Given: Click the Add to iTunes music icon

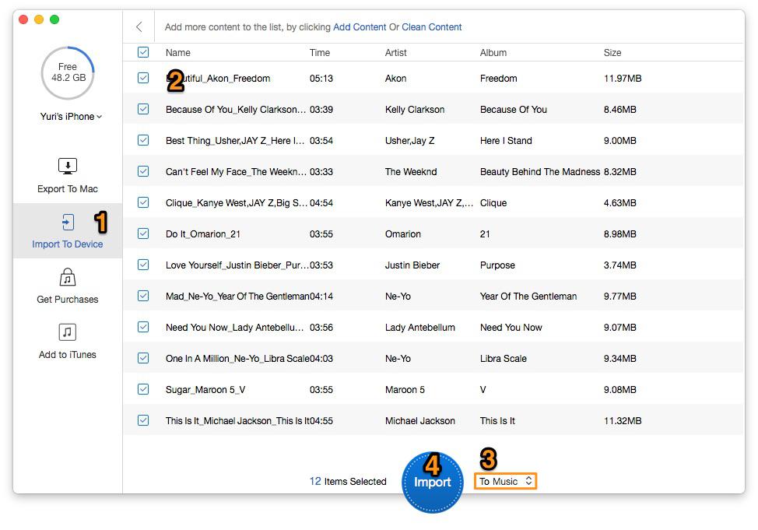Looking at the screenshot, I should click(x=68, y=332).
